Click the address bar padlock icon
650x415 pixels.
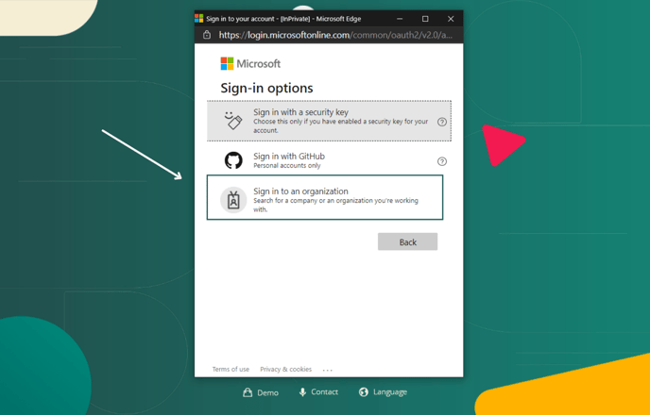(x=207, y=35)
